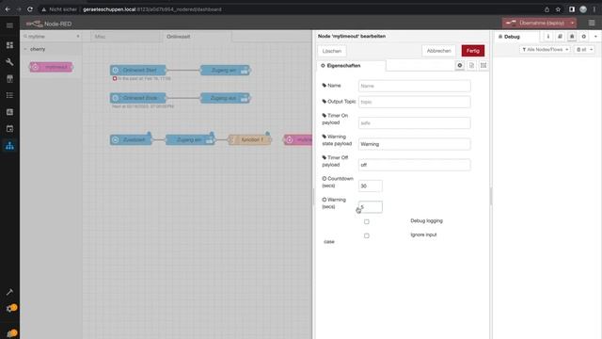This screenshot has width=602, height=339.
Task: Open the debug bug icon tab
Action: [x=572, y=37]
